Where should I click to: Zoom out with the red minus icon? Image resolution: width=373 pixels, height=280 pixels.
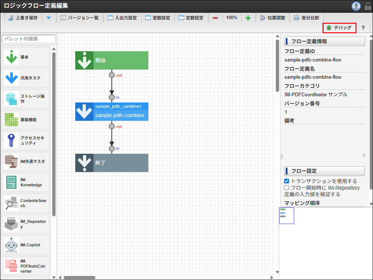click(x=215, y=18)
